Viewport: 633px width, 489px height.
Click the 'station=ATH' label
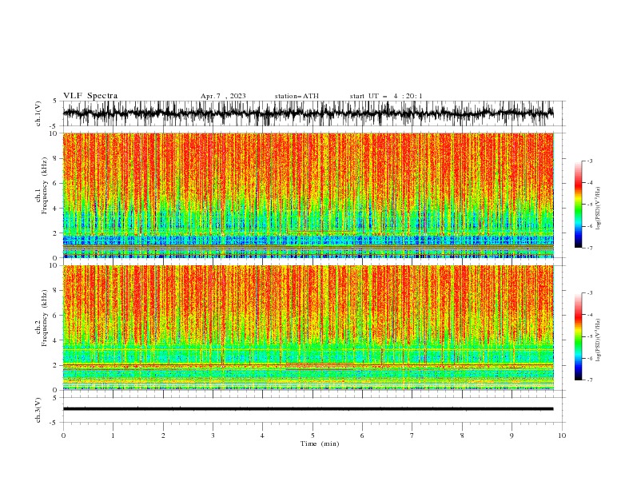(297, 96)
